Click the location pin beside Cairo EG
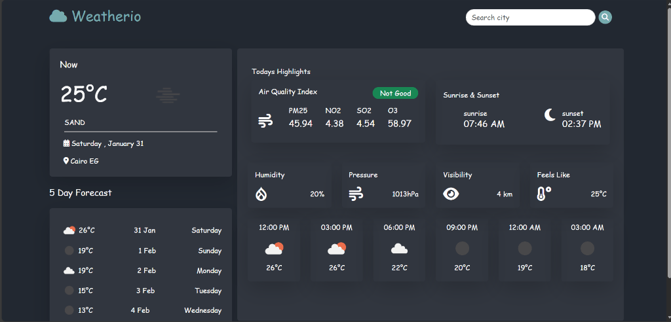 point(66,160)
